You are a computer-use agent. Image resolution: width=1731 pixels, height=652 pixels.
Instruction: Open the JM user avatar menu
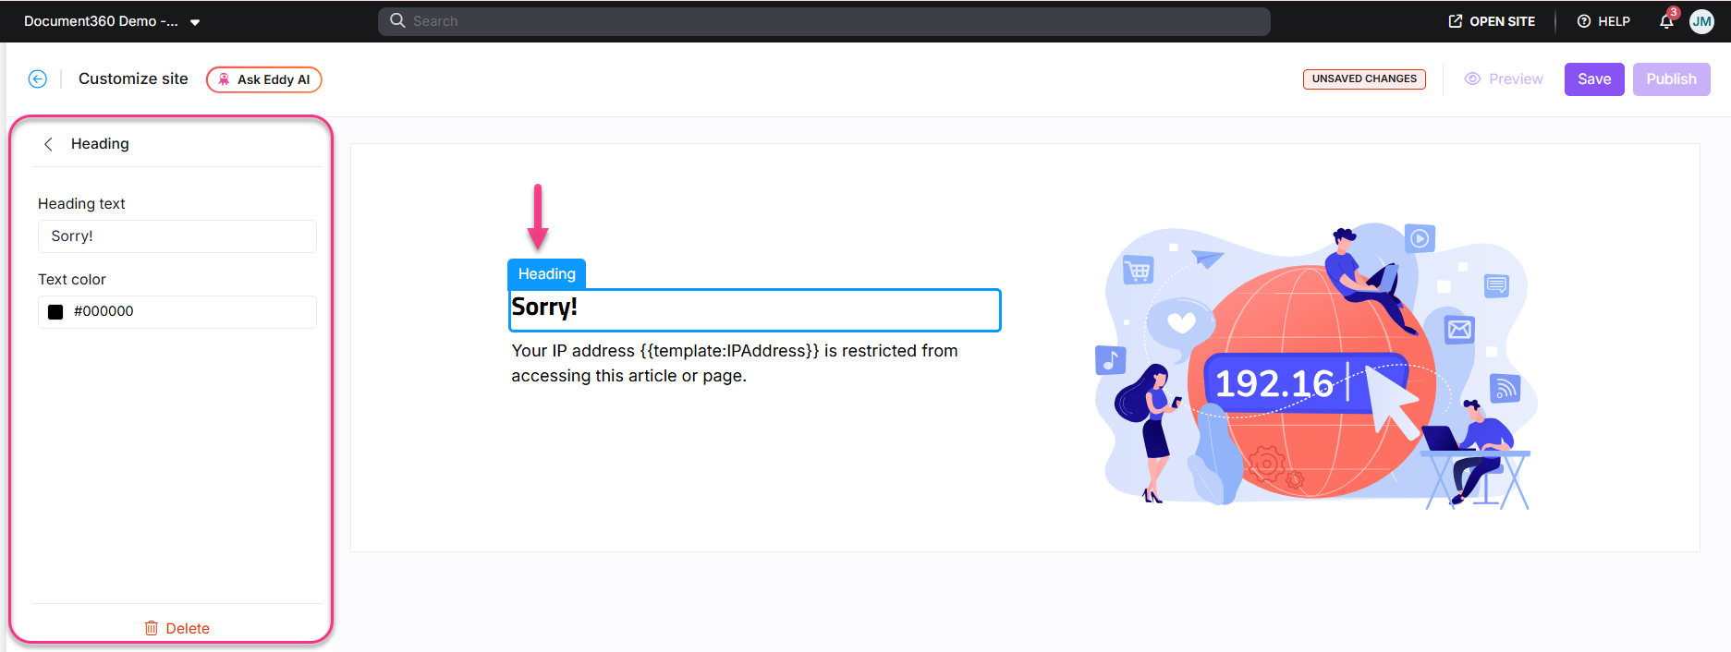[x=1701, y=21]
